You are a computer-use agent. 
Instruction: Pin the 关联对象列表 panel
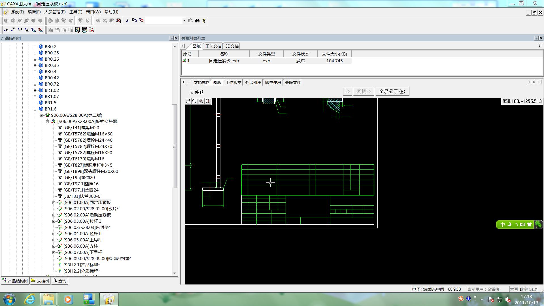tap(536, 38)
